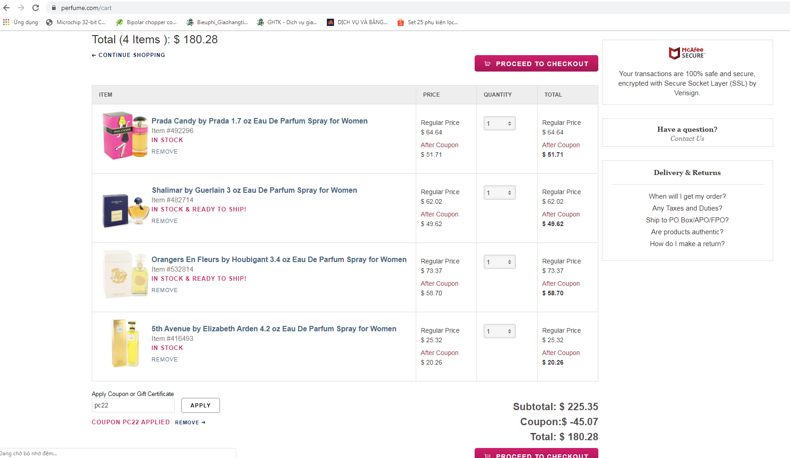Image resolution: width=790 pixels, height=458 pixels.
Task: Click the coupon code input field
Action: point(133,405)
